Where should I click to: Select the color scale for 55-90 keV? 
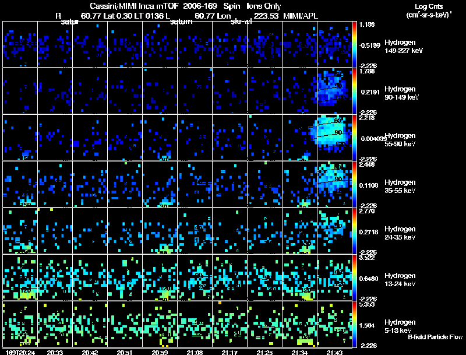(355, 138)
